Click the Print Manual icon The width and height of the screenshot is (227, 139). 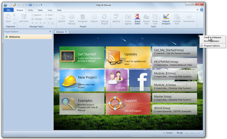click(72, 16)
